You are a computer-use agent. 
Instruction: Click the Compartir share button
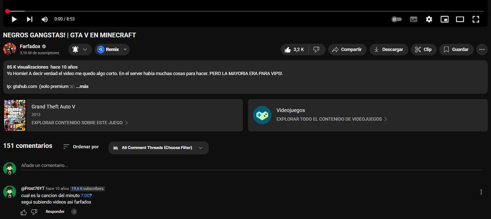click(347, 49)
